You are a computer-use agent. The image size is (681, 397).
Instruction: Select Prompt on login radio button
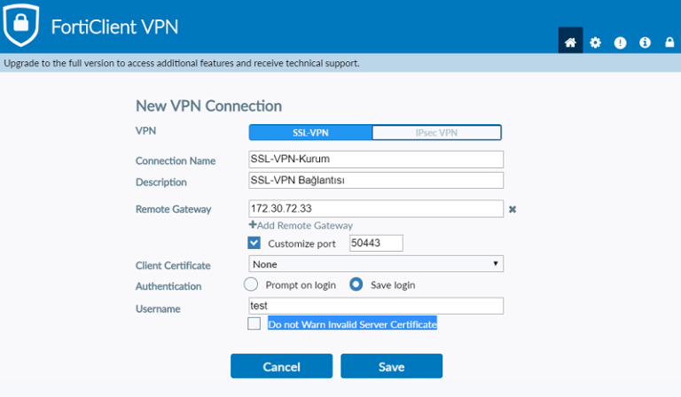click(x=251, y=284)
